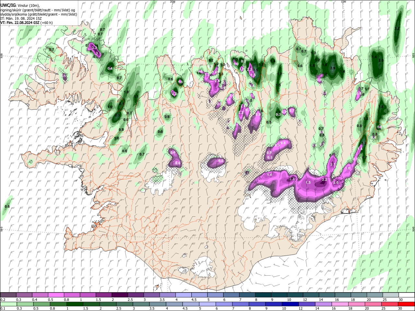Select the 'slydda/snjókoma' legend description line
415x311 pixels.
point(39,14)
